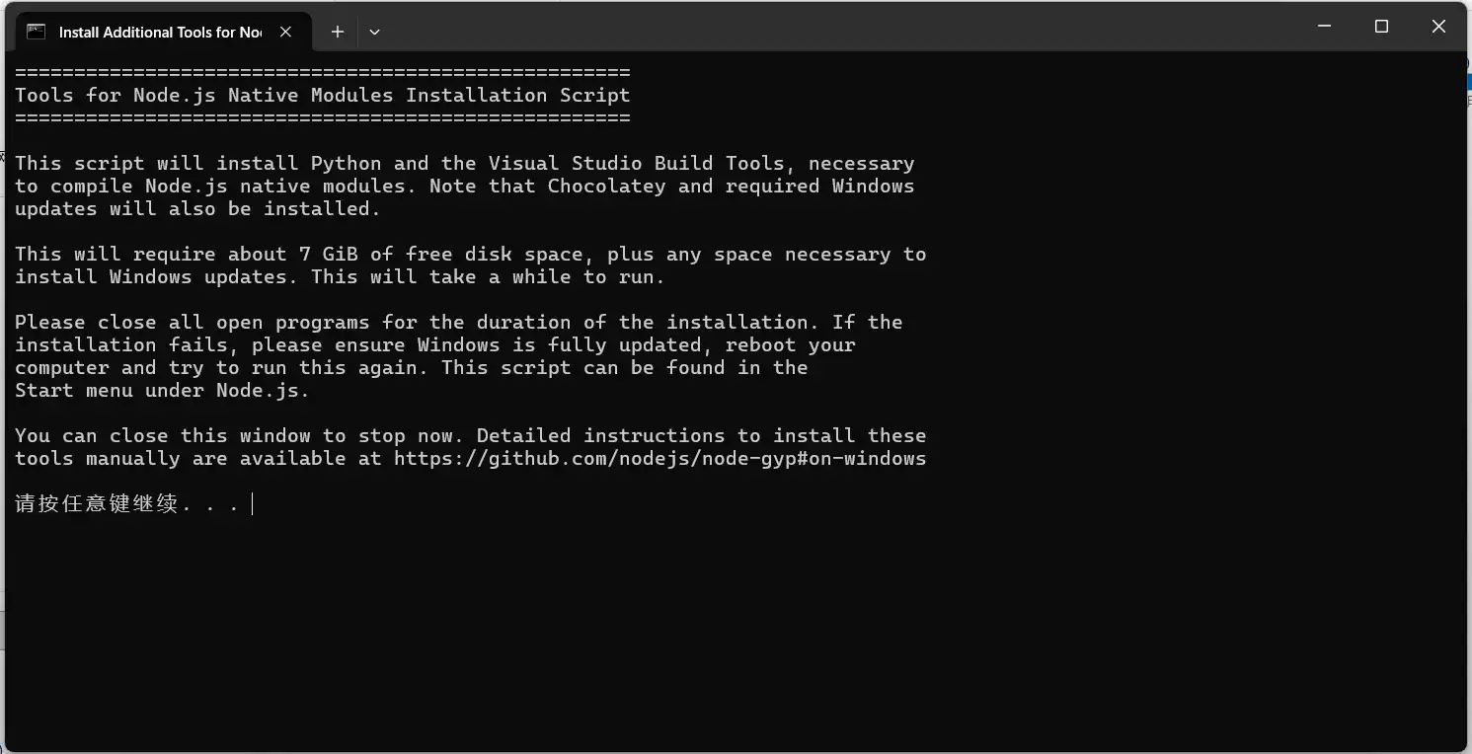Click the top row of equals signs
Screen dimensions: 1472x754
pos(322,73)
